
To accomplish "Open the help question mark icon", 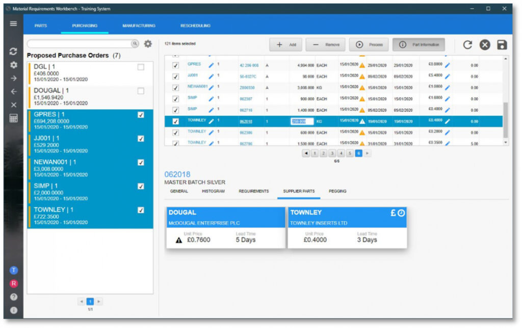I will pos(14,297).
